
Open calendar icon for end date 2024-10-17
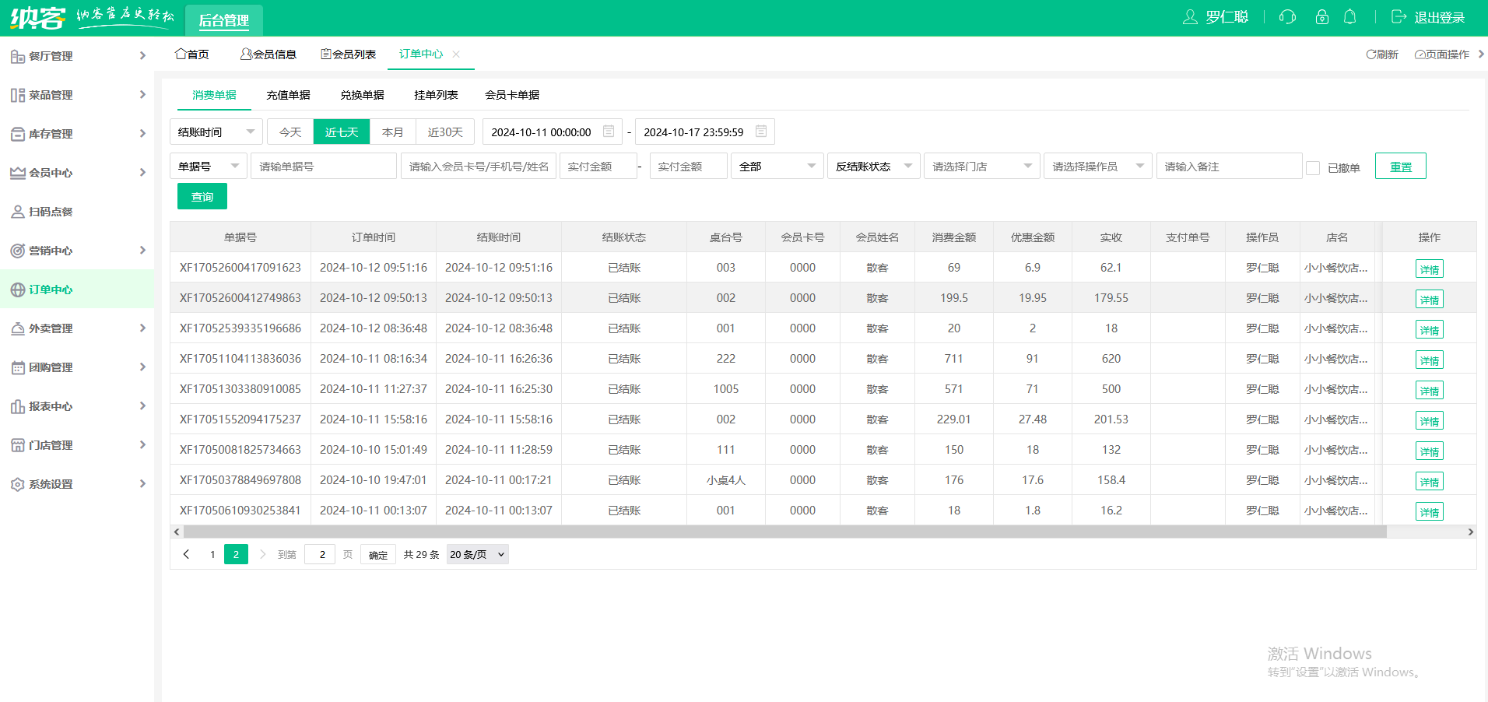pos(761,132)
